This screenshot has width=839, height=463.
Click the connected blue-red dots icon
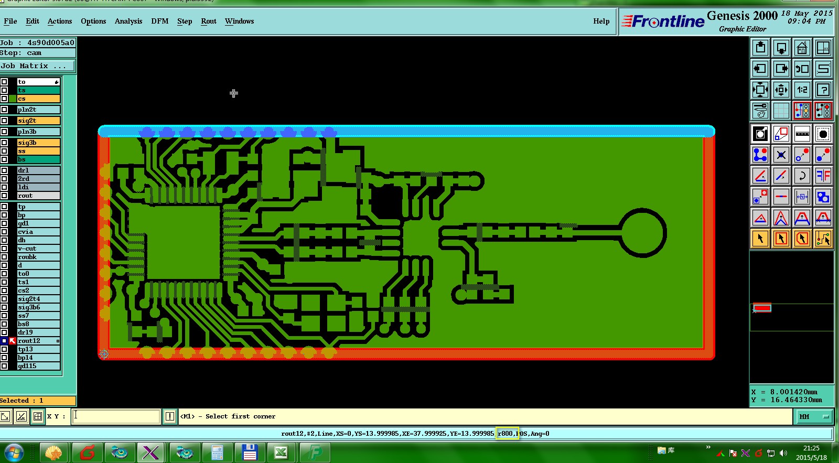pyautogui.click(x=760, y=155)
